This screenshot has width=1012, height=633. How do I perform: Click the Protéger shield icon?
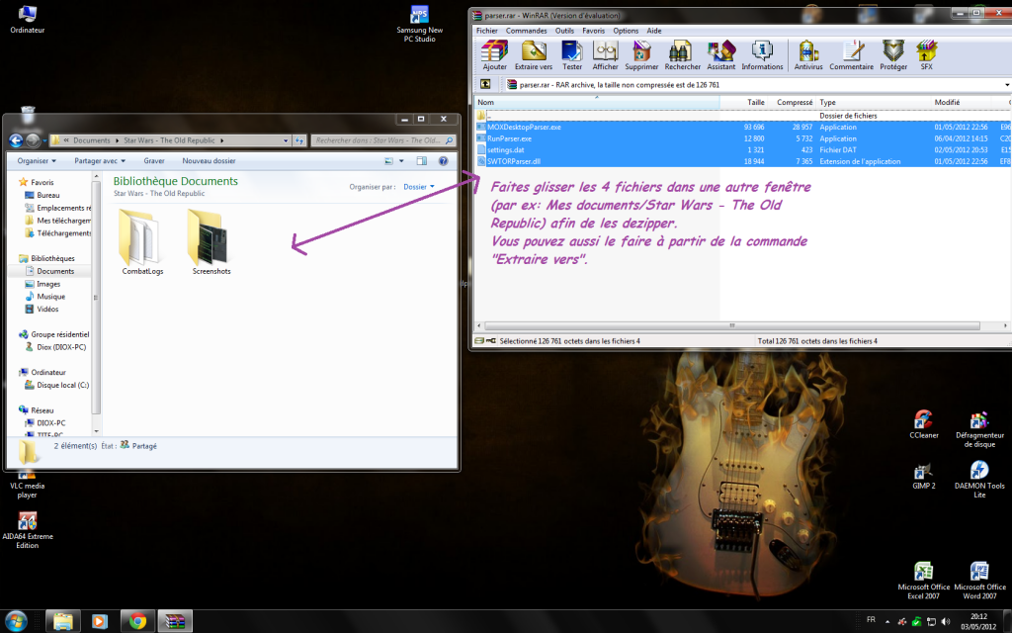pos(893,55)
